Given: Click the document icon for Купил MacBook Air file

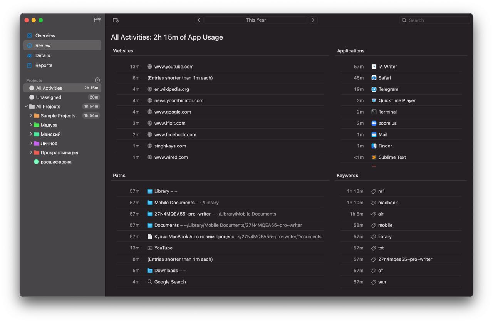Looking at the screenshot, I should 150,236.
